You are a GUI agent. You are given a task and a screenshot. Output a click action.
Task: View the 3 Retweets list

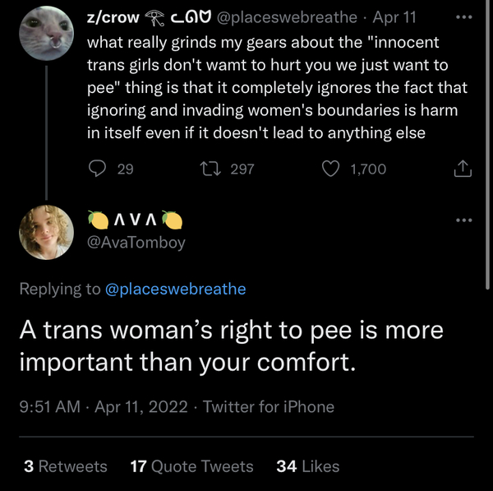click(66, 466)
